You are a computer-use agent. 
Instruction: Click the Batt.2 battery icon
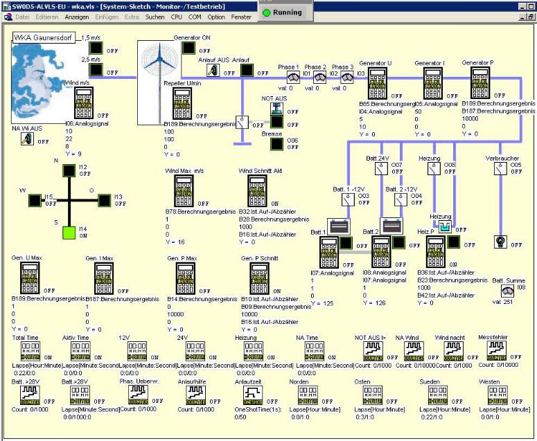[391, 226]
